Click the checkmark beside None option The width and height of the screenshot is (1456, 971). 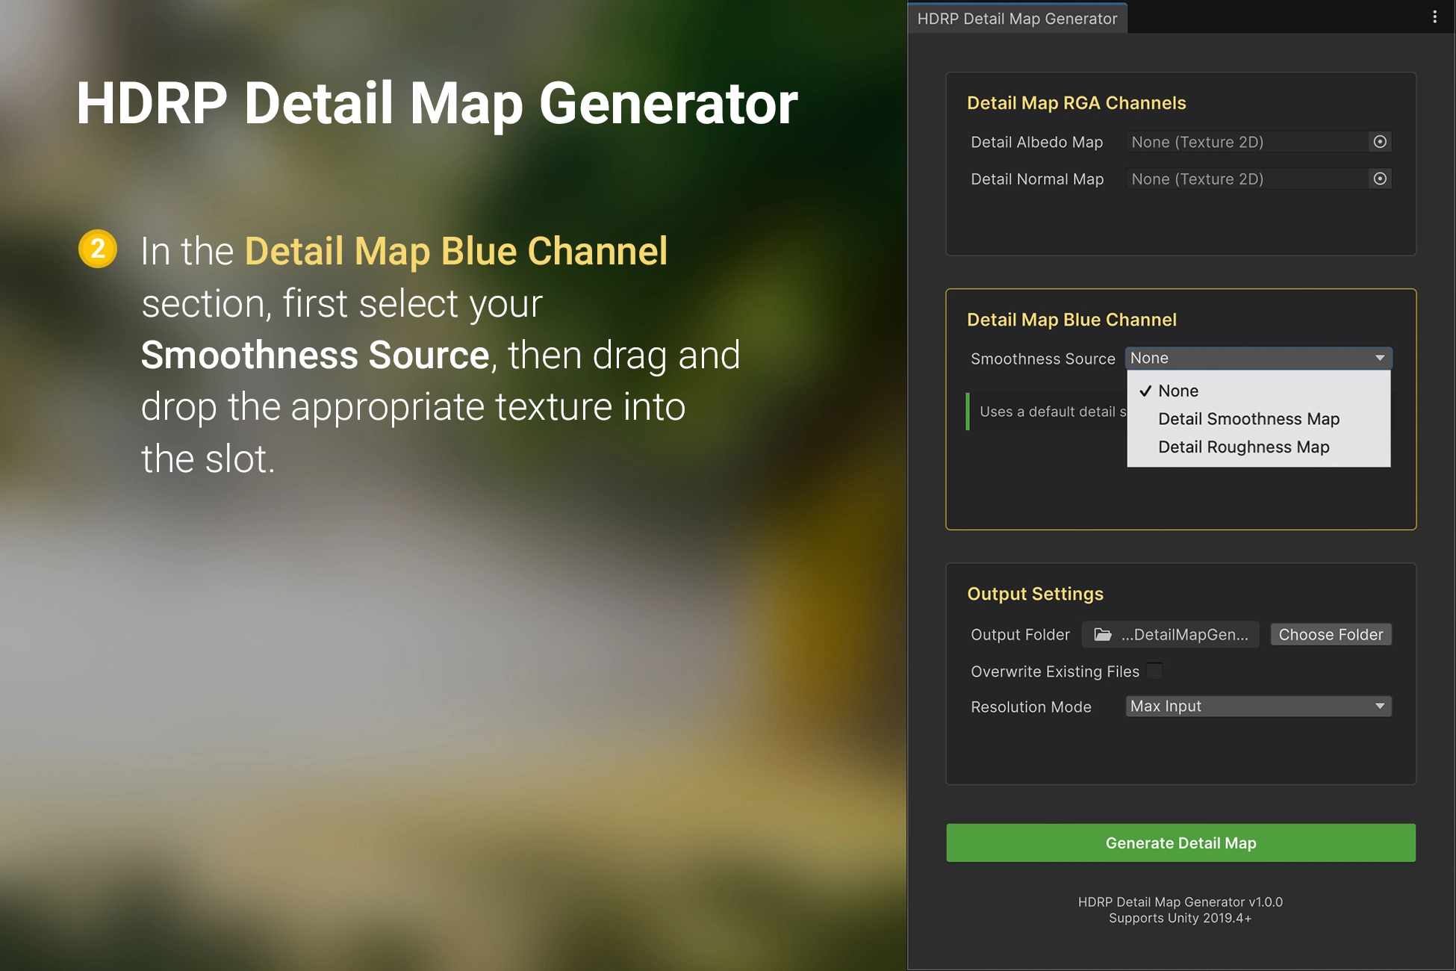coord(1145,391)
